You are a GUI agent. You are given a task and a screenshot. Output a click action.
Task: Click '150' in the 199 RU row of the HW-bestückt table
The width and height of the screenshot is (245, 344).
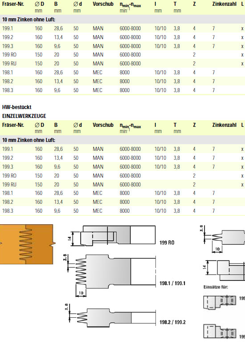pos(38,185)
